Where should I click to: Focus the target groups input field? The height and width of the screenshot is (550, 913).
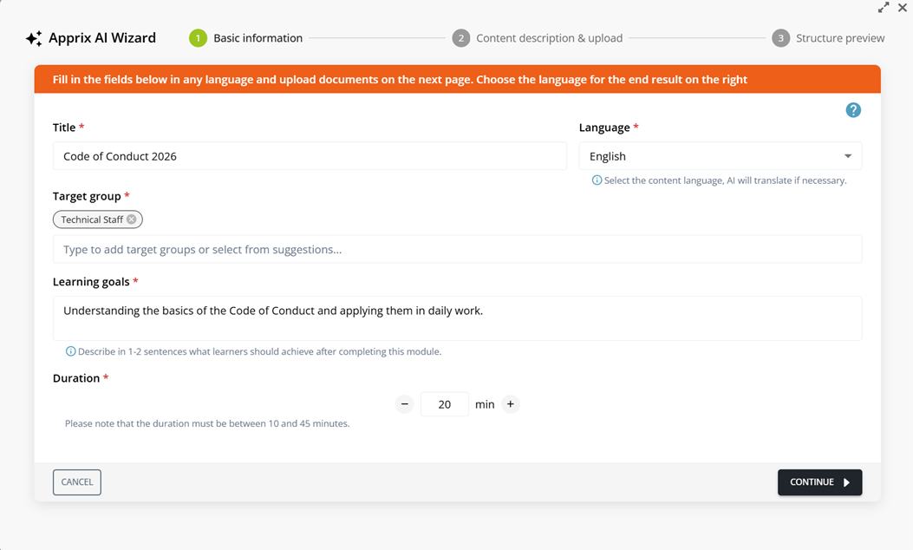457,249
